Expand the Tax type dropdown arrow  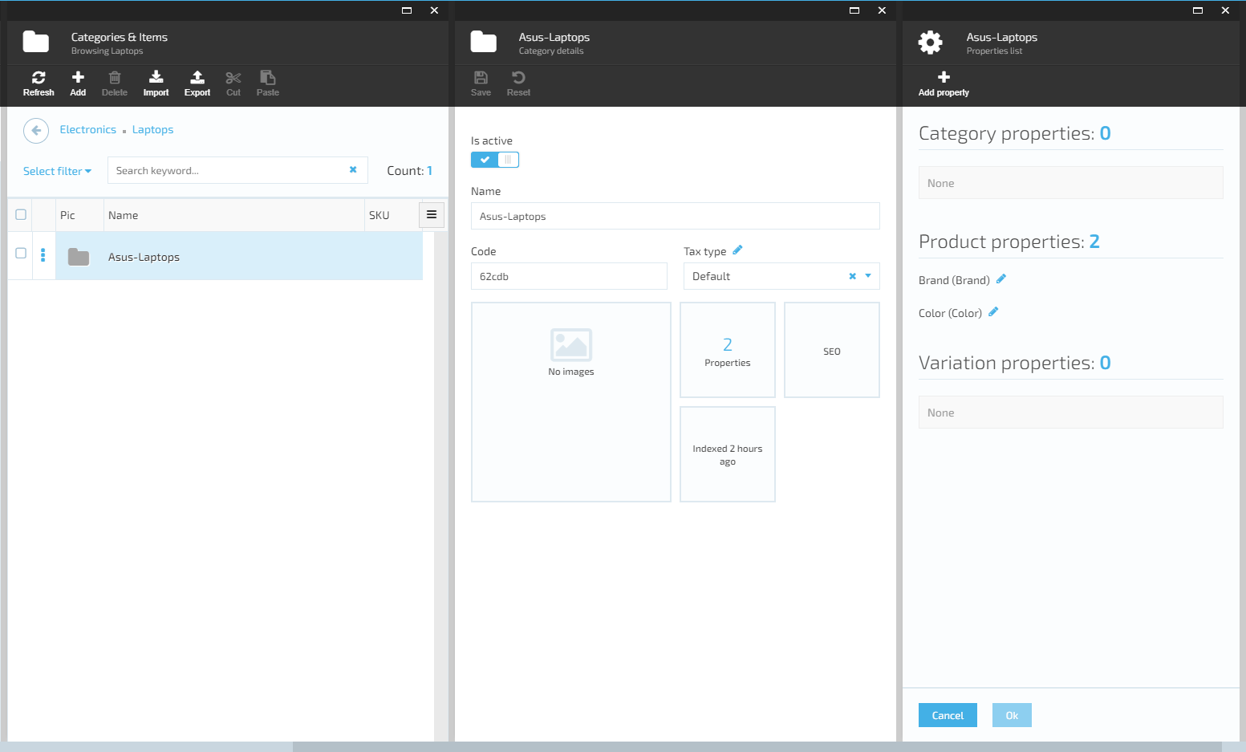[x=868, y=276]
